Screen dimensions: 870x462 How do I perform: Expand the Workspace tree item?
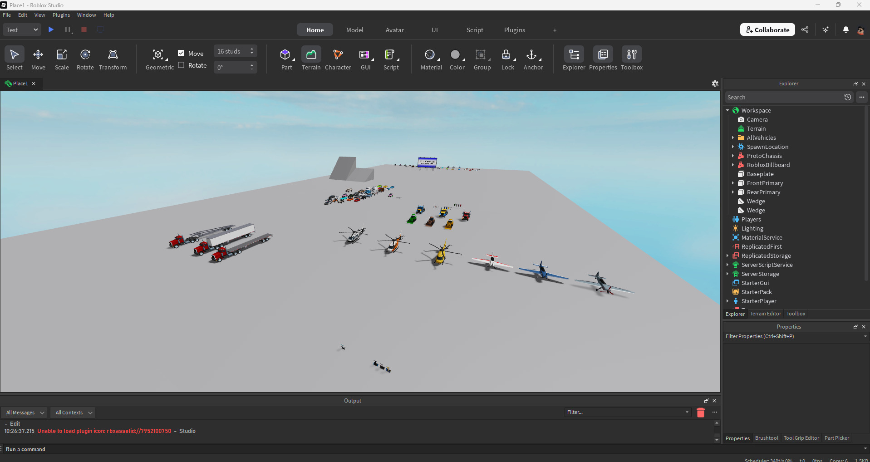tap(728, 110)
